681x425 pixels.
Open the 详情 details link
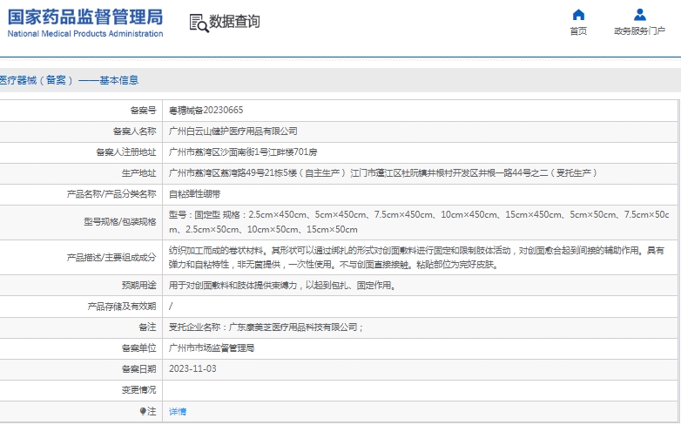(178, 411)
